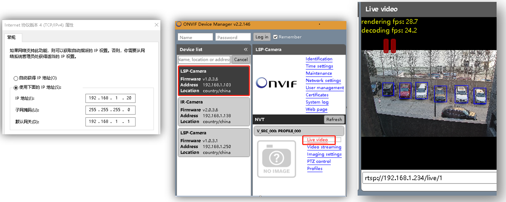
Task: Open the Identification link
Action: coord(319,59)
